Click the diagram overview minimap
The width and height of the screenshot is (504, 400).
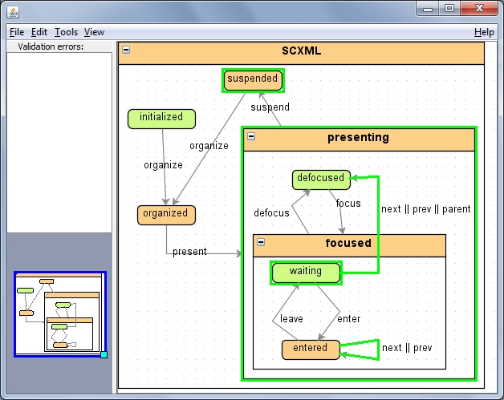60,314
